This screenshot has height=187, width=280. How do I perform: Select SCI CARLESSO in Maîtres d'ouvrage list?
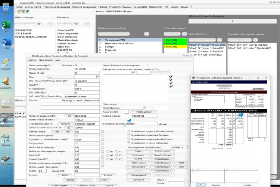click(24, 30)
